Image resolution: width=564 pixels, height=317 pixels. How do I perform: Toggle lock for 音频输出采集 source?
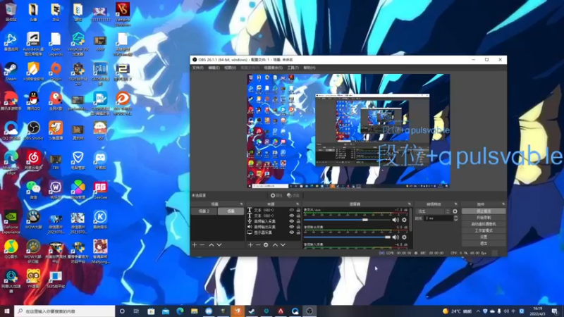pos(298,227)
